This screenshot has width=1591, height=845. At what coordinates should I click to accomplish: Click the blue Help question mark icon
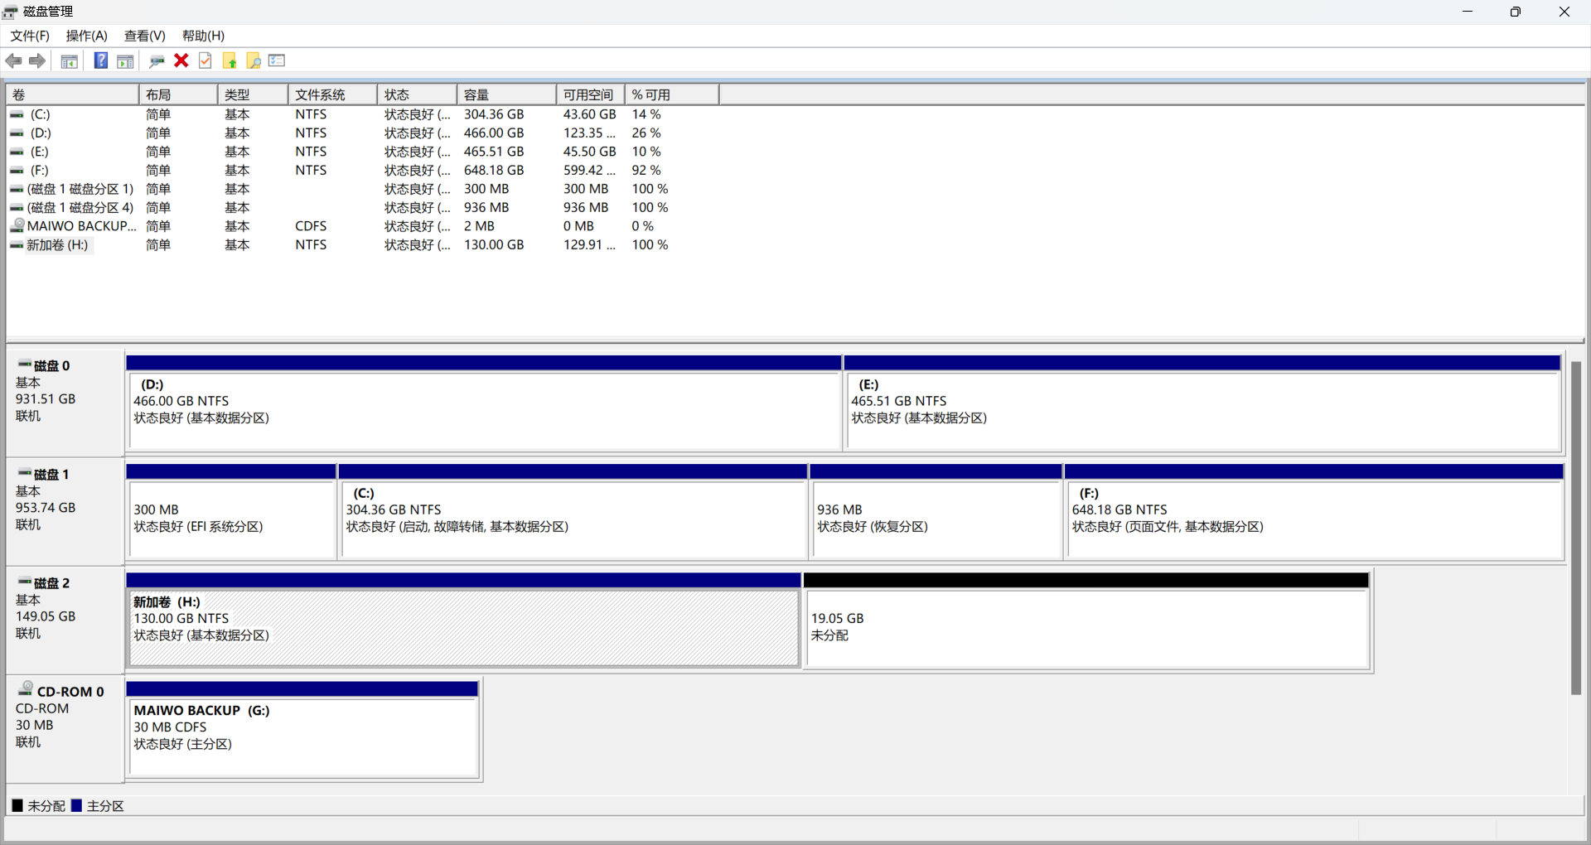point(100,60)
